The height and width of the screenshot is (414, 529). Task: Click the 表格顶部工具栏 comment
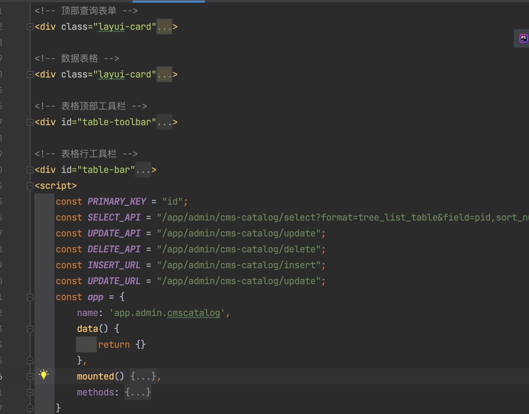click(x=91, y=106)
